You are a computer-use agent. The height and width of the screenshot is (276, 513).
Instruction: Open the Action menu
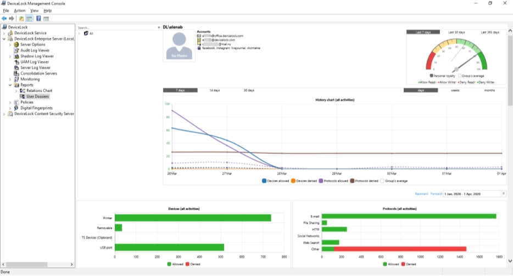[20, 10]
